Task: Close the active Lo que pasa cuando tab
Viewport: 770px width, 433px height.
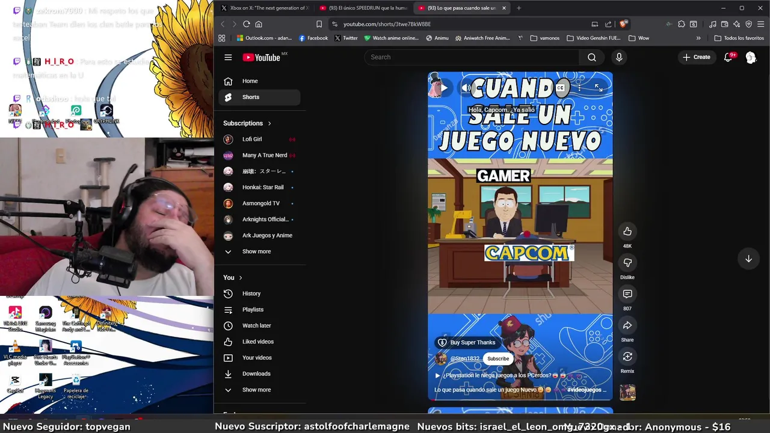Action: pyautogui.click(x=504, y=8)
